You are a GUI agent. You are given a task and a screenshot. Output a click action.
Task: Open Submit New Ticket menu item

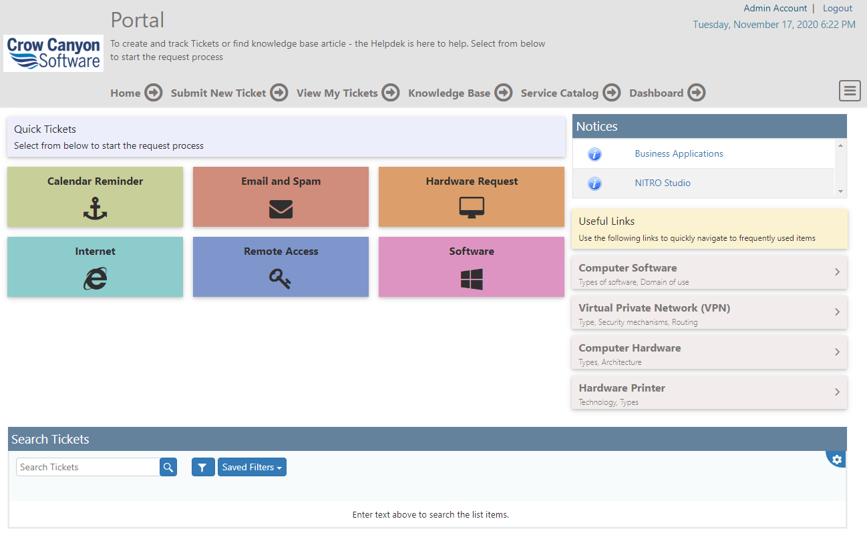[218, 93]
